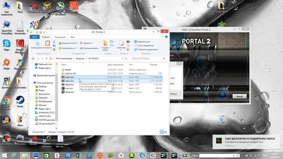Switch to the large icons view
283x159 pixels.
point(166,132)
